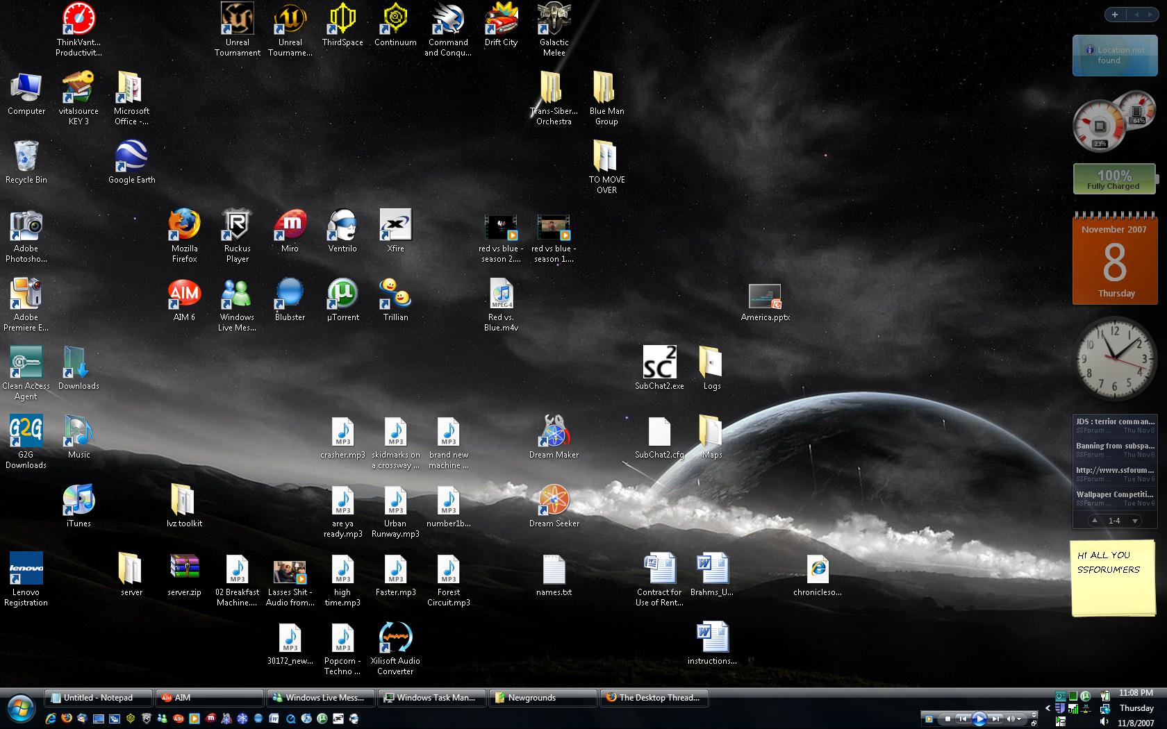Click the sidebar add gadget plus button

point(1114,15)
